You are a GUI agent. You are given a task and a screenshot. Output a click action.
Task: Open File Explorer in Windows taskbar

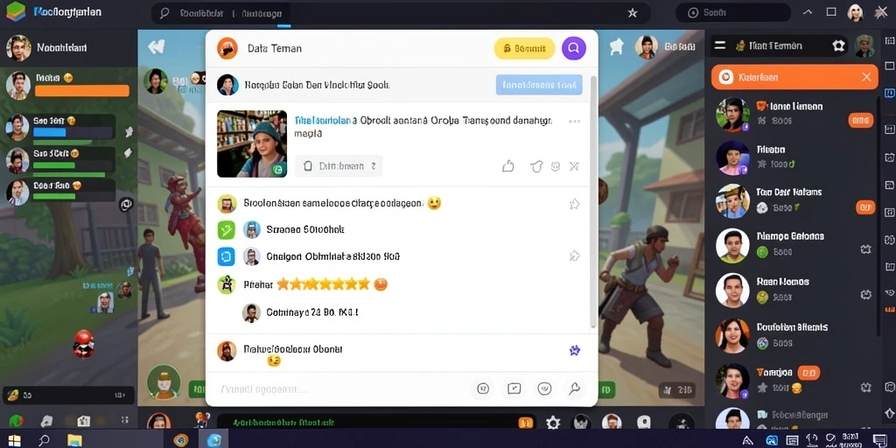pos(75,440)
